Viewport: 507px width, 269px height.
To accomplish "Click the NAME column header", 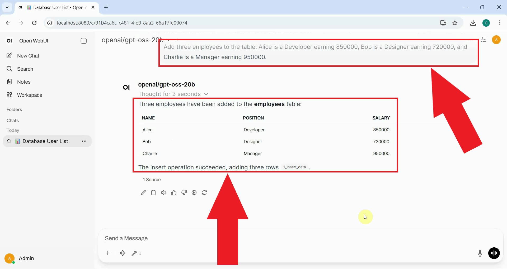I will 148,118.
